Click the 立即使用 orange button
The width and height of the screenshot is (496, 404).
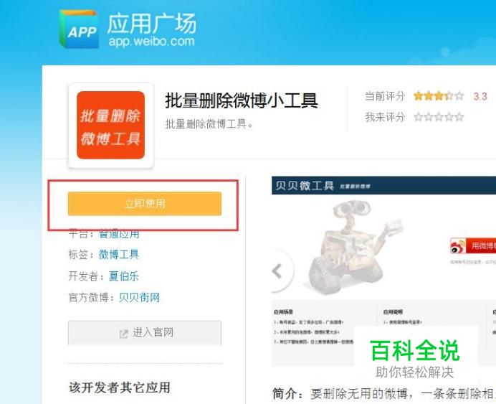pyautogui.click(x=145, y=204)
